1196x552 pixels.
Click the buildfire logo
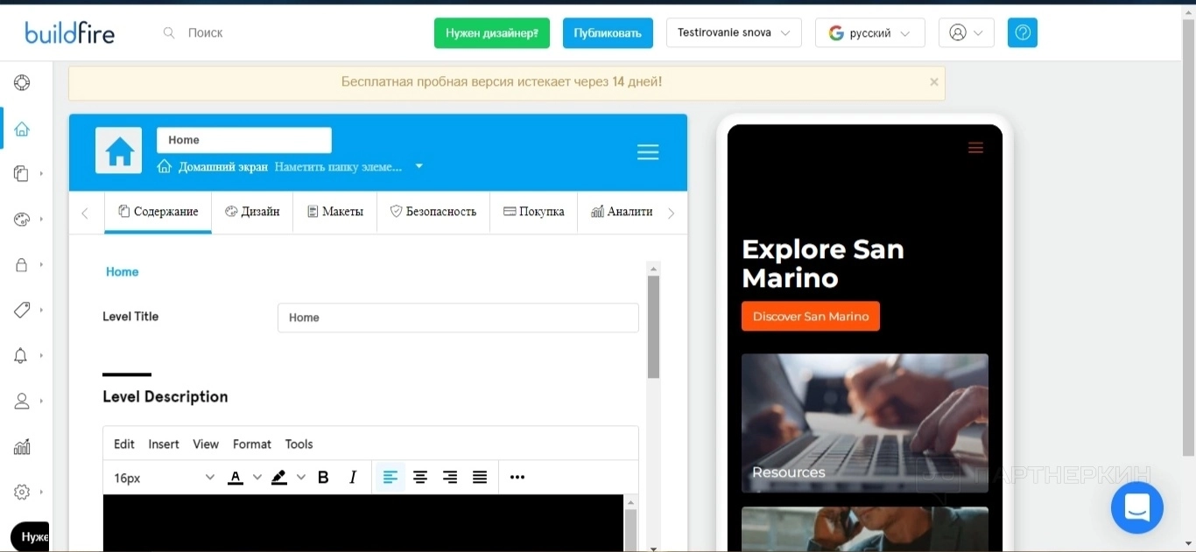[69, 33]
